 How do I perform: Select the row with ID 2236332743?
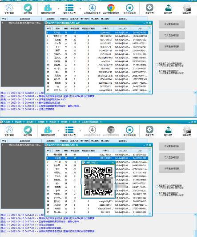pos(97,205)
